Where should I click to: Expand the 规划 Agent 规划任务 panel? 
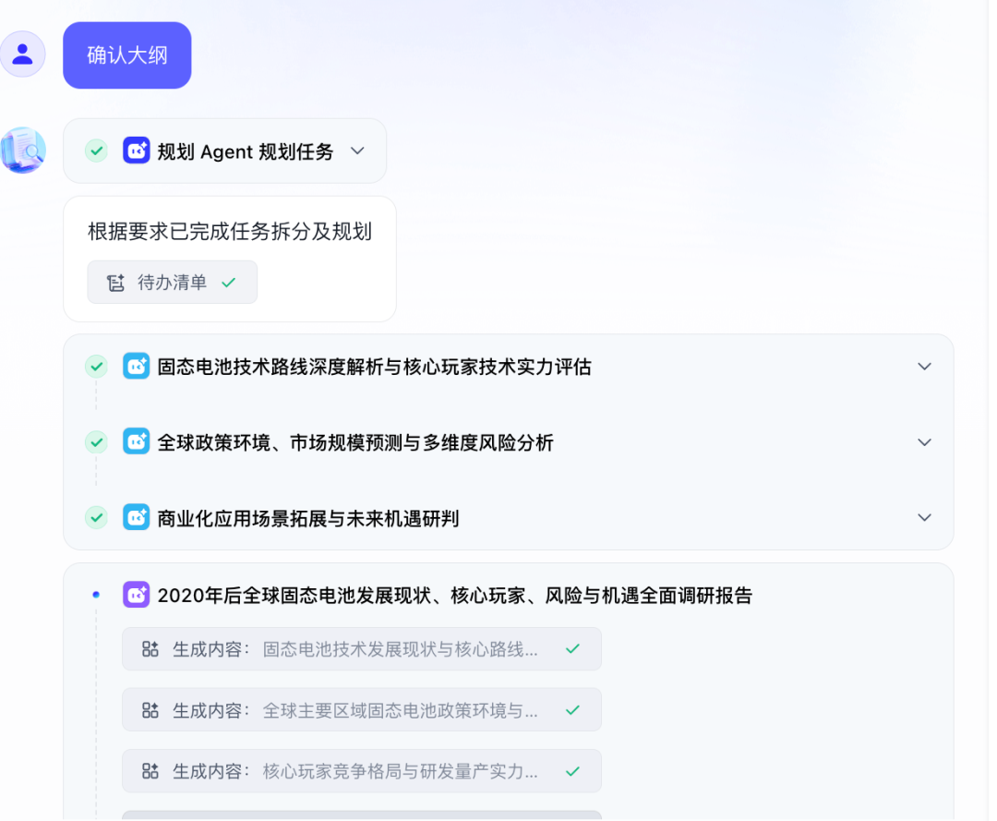[x=357, y=151]
